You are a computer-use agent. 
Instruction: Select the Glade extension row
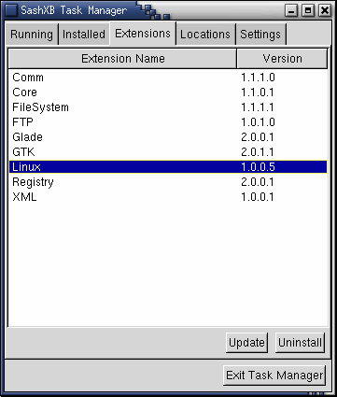(x=168, y=137)
